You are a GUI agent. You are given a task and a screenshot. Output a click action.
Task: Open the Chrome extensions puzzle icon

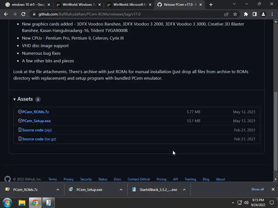(246, 14)
